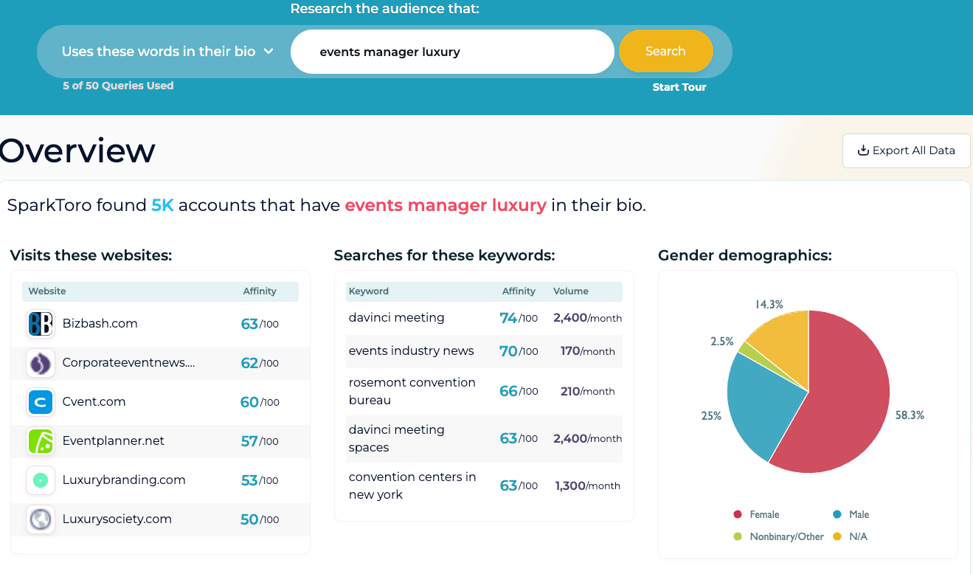The width and height of the screenshot is (973, 574).
Task: Click the Luxurysociety.com globe icon
Action: click(41, 519)
